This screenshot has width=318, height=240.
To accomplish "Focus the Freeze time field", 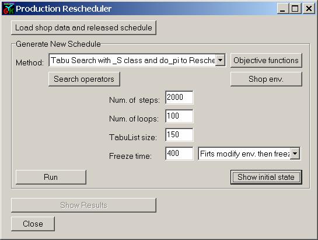I will (179, 154).
